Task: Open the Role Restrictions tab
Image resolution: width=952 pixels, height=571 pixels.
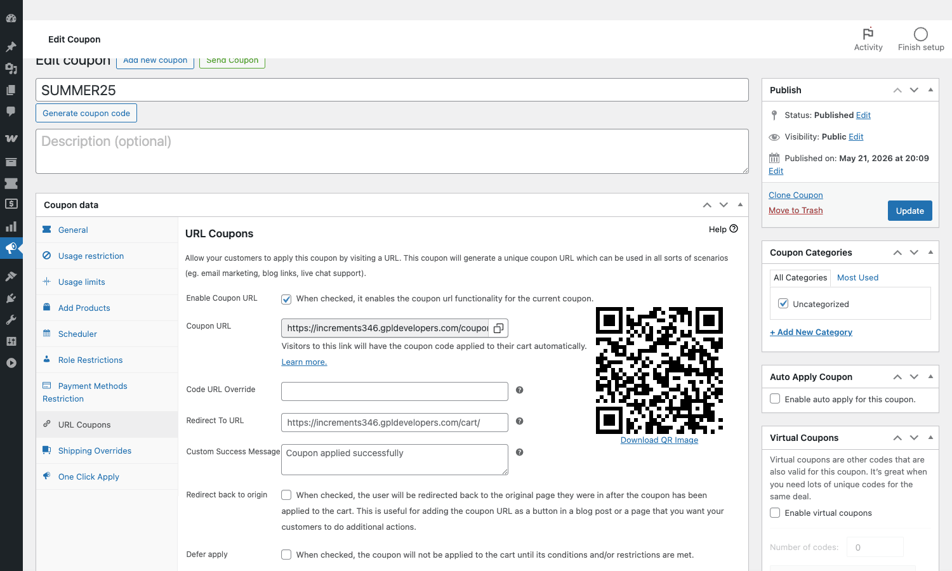Action: point(107,360)
